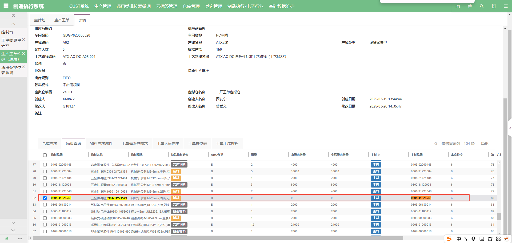Open the IME soft keyboard icon
Image resolution: width=512 pixels, height=243 pixels.
pos(482,239)
